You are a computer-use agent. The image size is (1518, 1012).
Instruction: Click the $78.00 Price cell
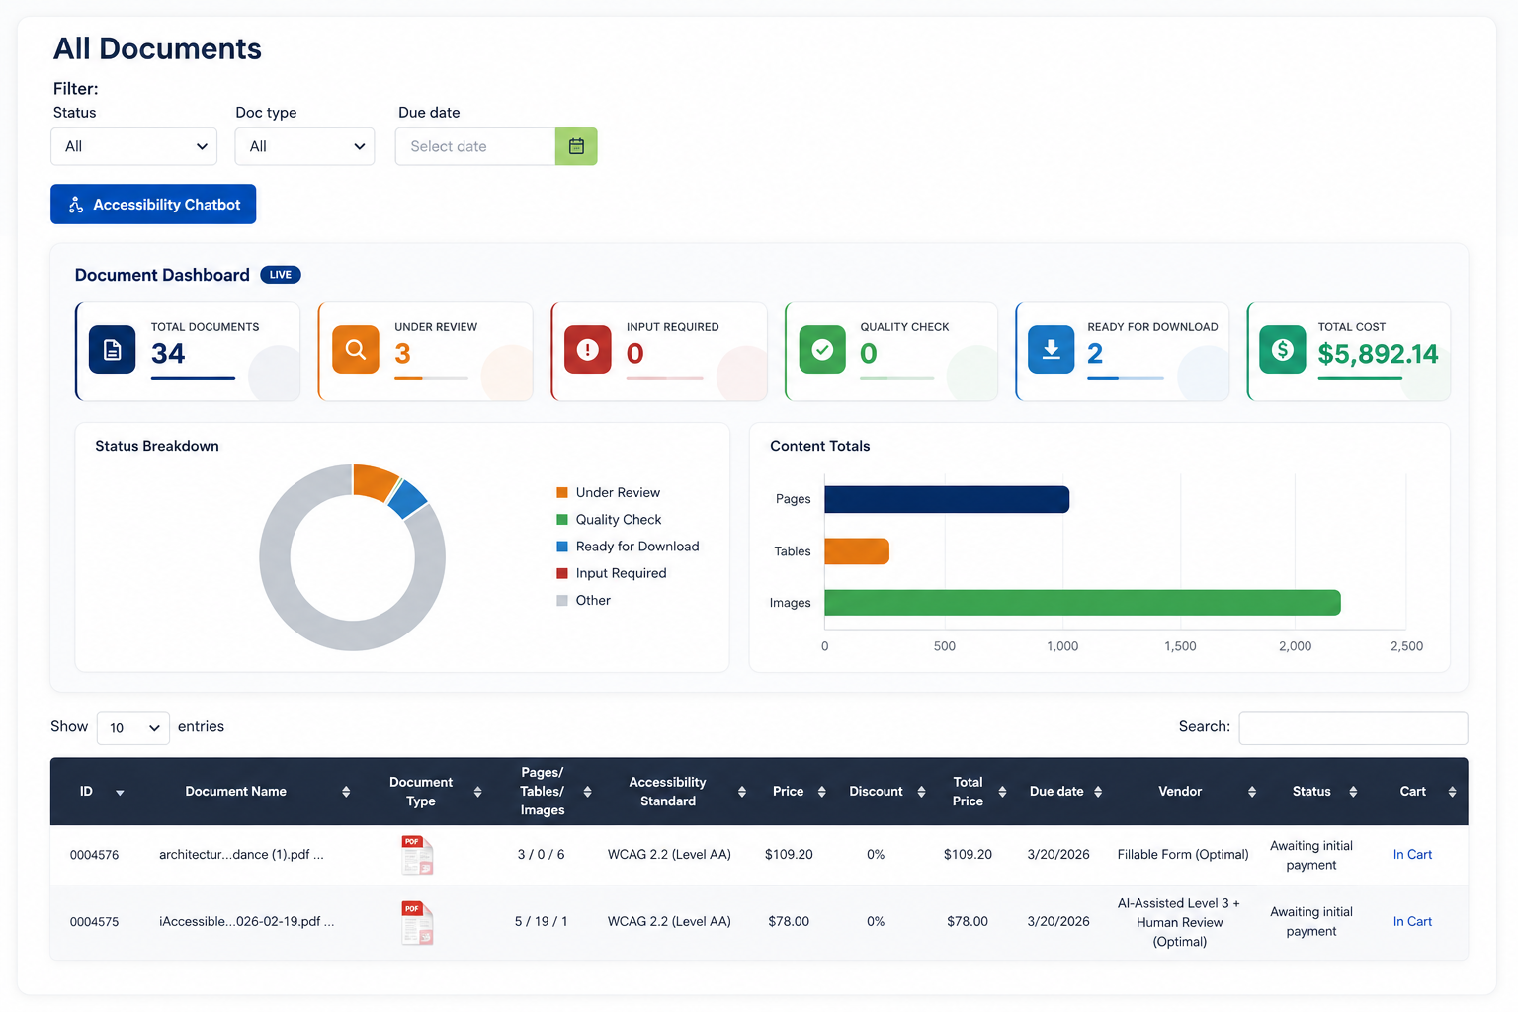pos(789,922)
